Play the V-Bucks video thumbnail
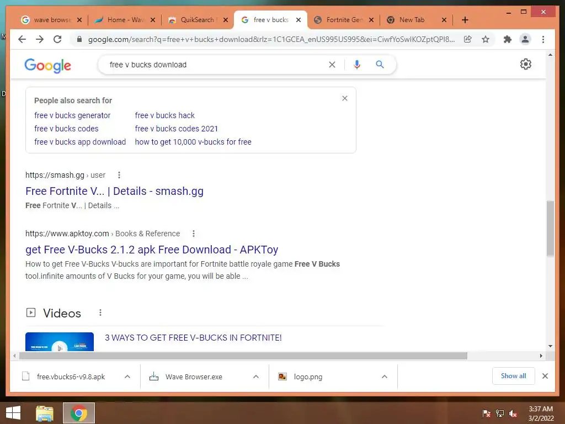 click(x=60, y=342)
